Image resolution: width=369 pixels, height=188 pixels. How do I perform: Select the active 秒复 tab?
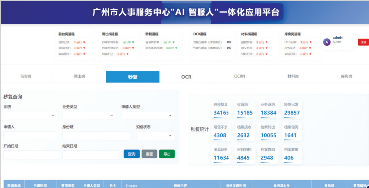click(133, 77)
